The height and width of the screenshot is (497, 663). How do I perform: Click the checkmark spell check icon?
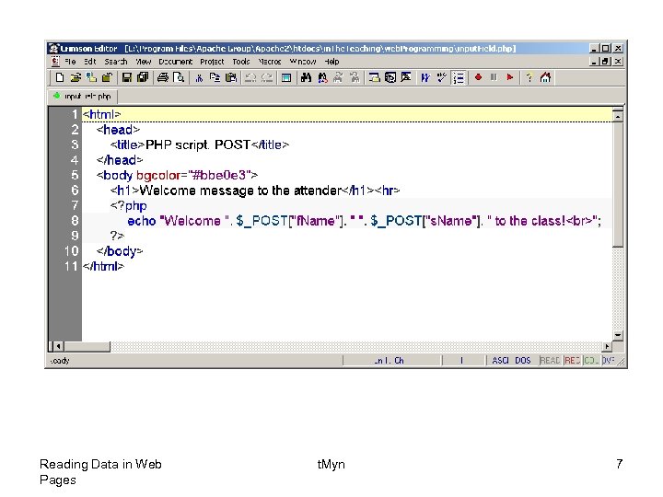coord(441,77)
